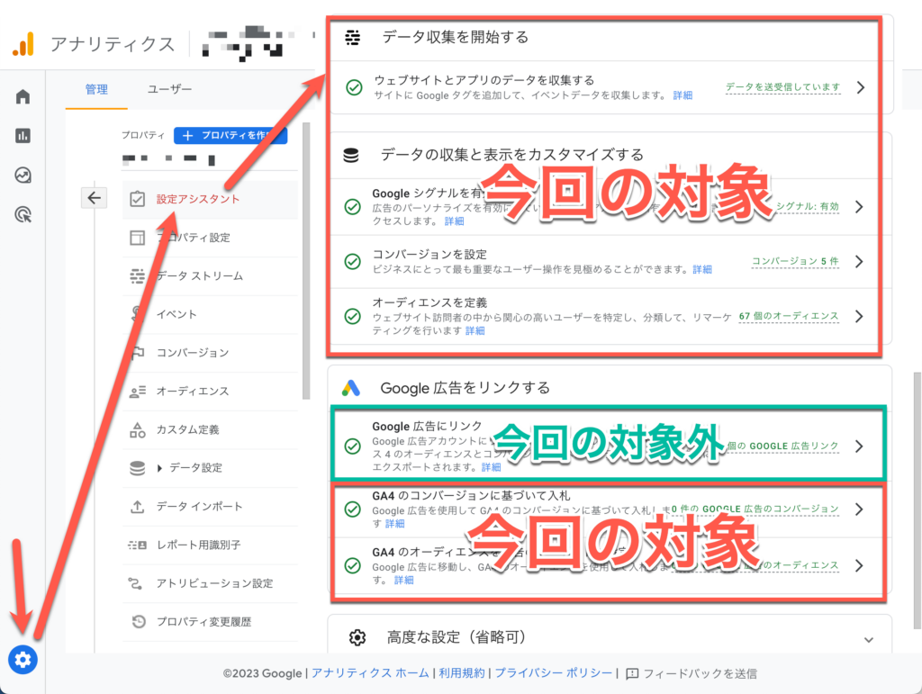Open the Home icon in left navigation
This screenshot has height=694, width=922.
coord(23,96)
